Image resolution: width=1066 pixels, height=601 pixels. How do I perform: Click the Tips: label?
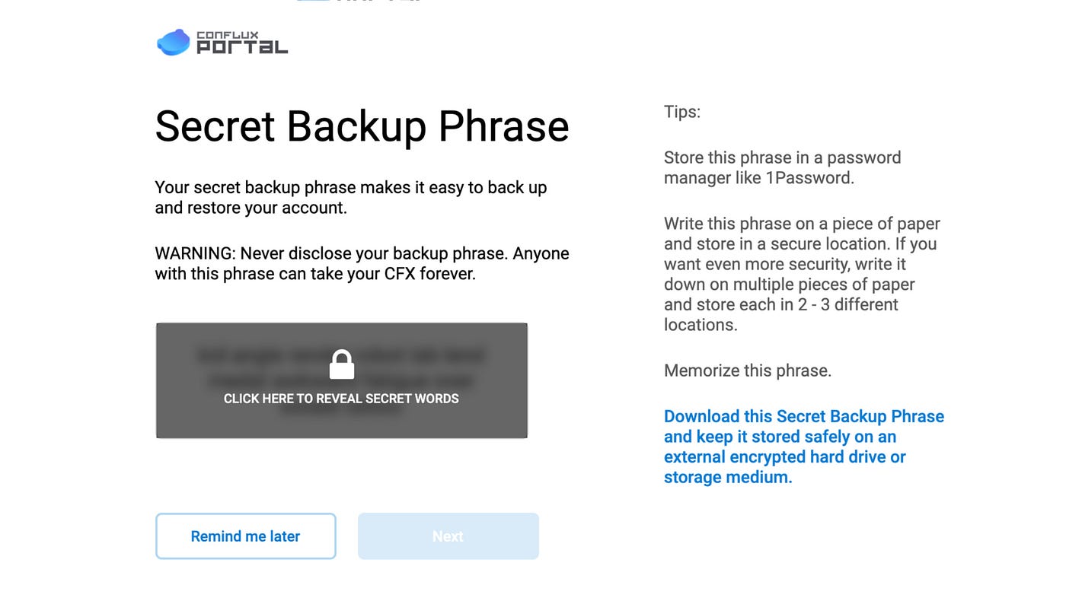(x=682, y=112)
